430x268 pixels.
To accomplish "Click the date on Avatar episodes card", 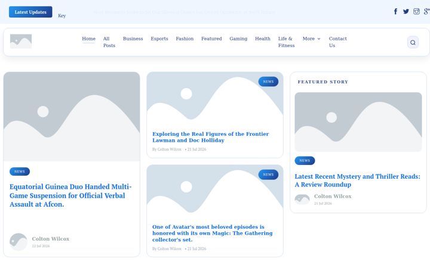I will 196,249.
